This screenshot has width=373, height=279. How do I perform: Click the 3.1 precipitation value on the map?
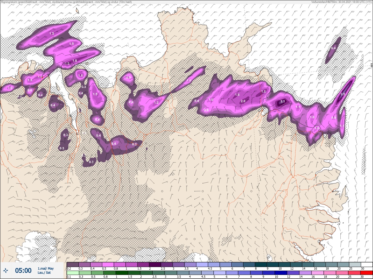[282, 102]
